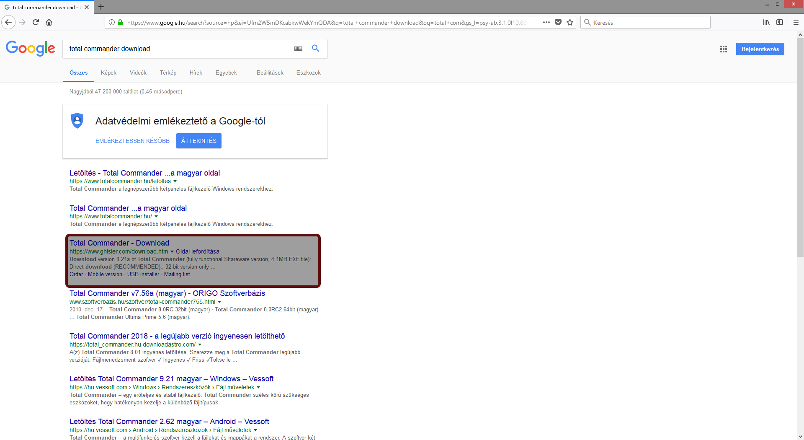Open the Google apps grid

(x=723, y=49)
